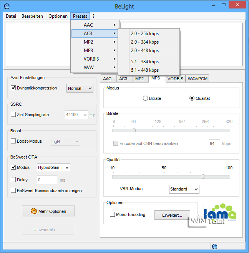Click the Qualität slider handle

[203, 176]
